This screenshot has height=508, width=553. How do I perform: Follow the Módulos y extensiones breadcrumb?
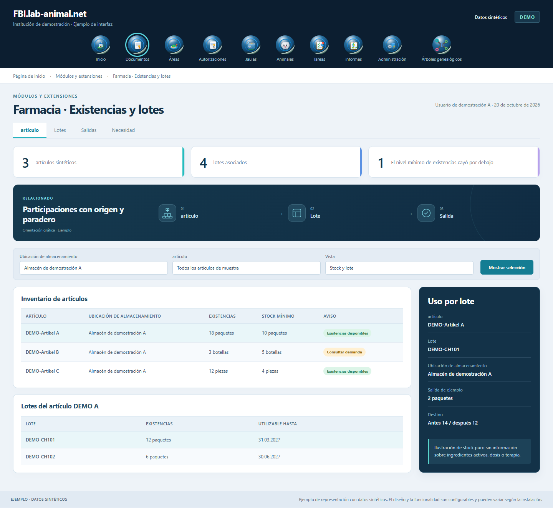click(79, 76)
